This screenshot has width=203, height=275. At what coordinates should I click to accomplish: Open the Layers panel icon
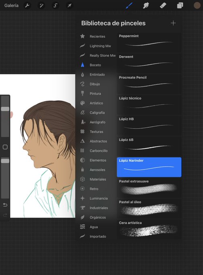tap(180, 5)
